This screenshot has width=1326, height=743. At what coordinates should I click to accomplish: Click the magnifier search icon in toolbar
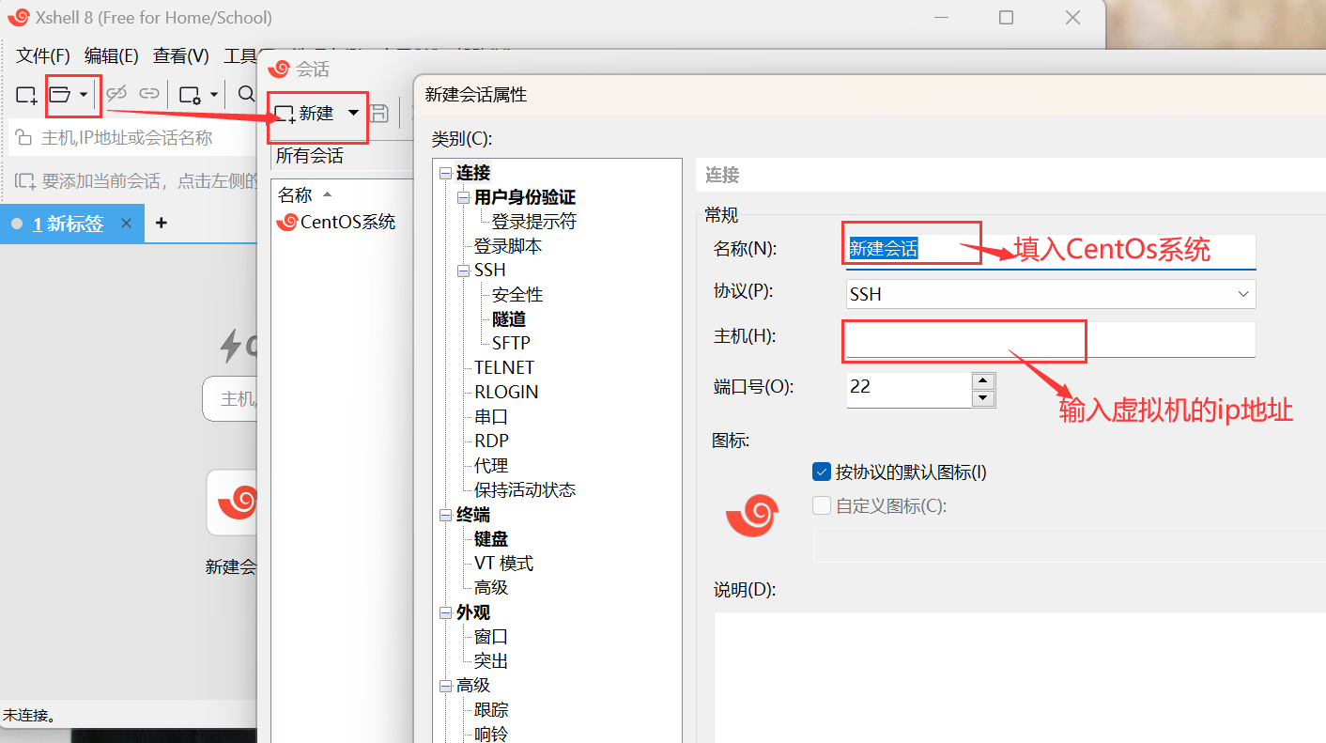pyautogui.click(x=246, y=94)
